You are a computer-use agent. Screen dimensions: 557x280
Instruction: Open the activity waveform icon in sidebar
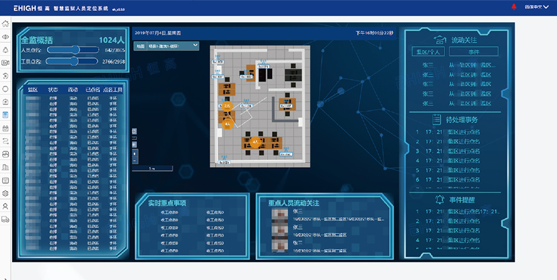click(5, 154)
